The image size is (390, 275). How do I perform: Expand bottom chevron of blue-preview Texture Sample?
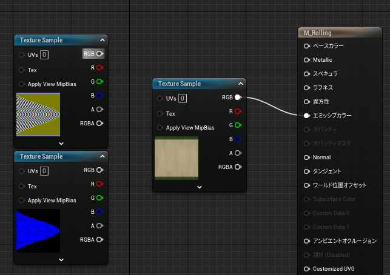(x=61, y=259)
